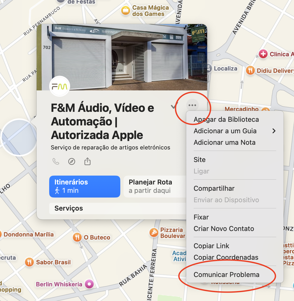The image size is (294, 301).
Task: Select the O Buteco restaurant pin
Action: 77,237
